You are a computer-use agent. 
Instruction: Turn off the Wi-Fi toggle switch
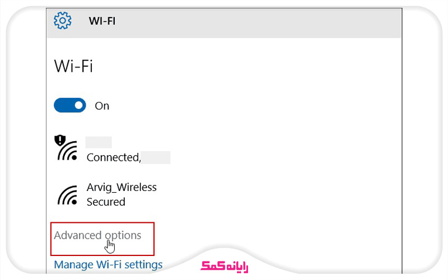click(x=70, y=105)
